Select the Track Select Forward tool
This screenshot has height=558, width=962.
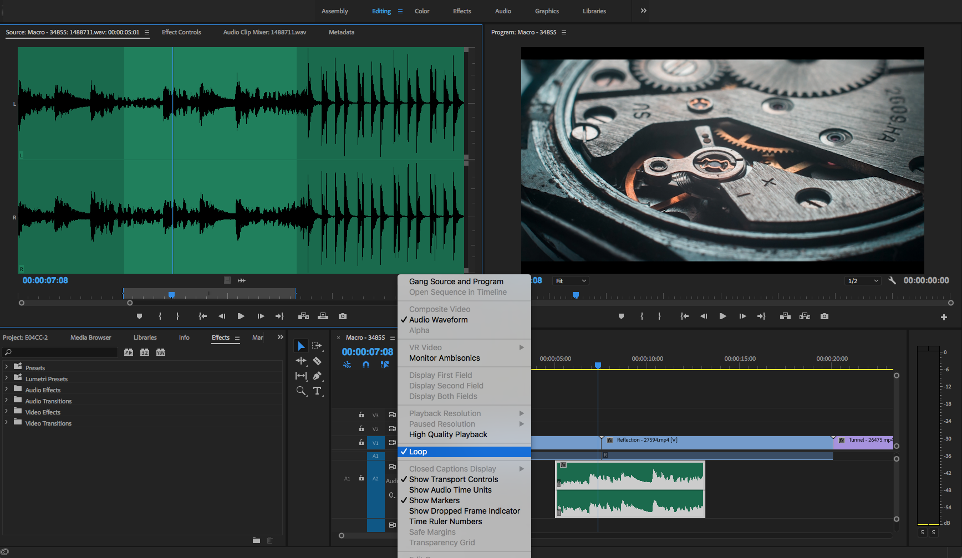(x=317, y=346)
